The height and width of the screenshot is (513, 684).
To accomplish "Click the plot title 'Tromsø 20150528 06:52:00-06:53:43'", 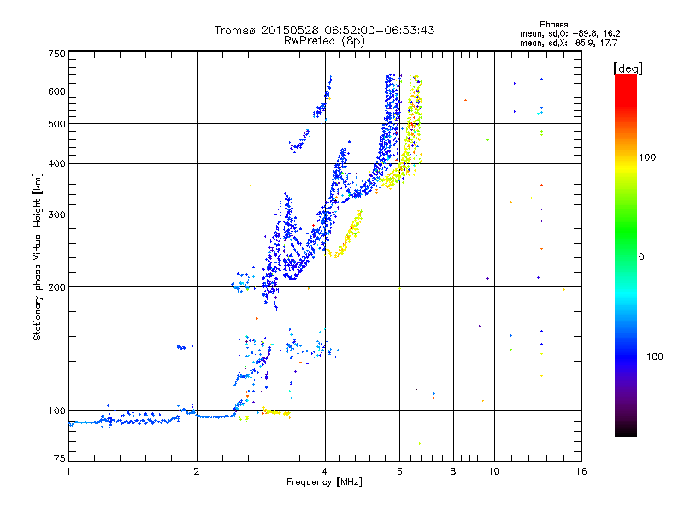I will 324,30.
